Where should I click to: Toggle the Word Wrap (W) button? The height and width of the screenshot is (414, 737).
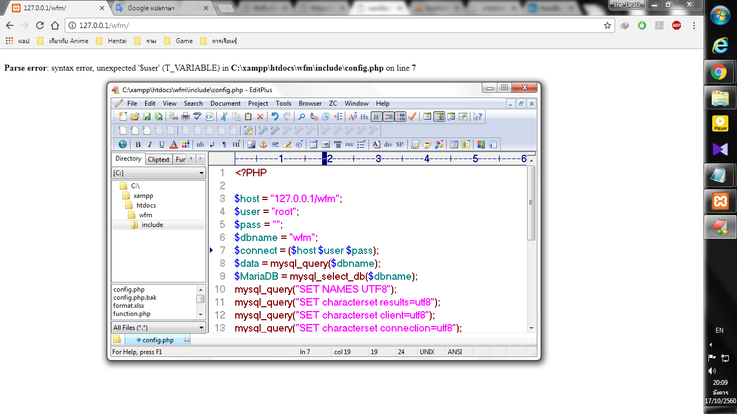[x=377, y=116]
